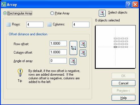Click the Pick Angle of Array icon
Image resolution: width=140 pixels, height=105 pixels.
pyautogui.click(x=73, y=62)
